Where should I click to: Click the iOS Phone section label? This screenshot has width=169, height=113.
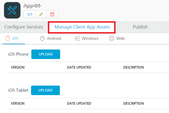pyautogui.click(x=18, y=54)
